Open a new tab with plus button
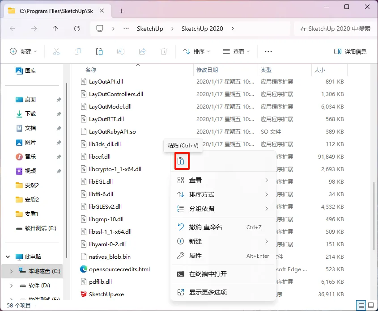This screenshot has height=311, width=378. [122, 11]
